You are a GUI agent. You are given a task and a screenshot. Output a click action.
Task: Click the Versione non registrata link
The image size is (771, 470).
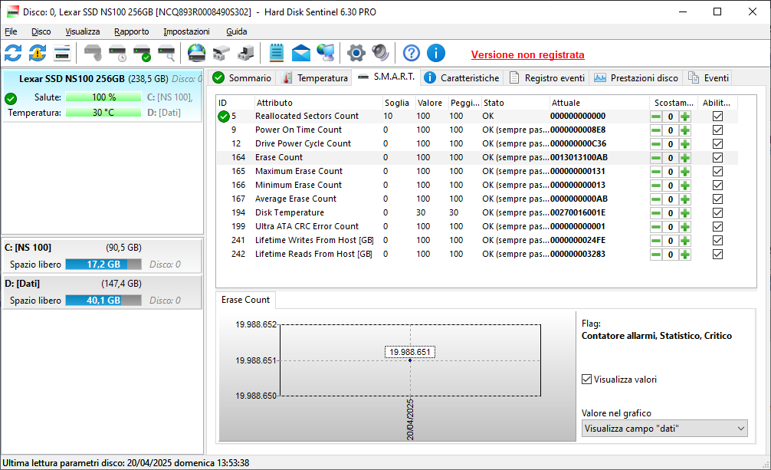pos(527,54)
